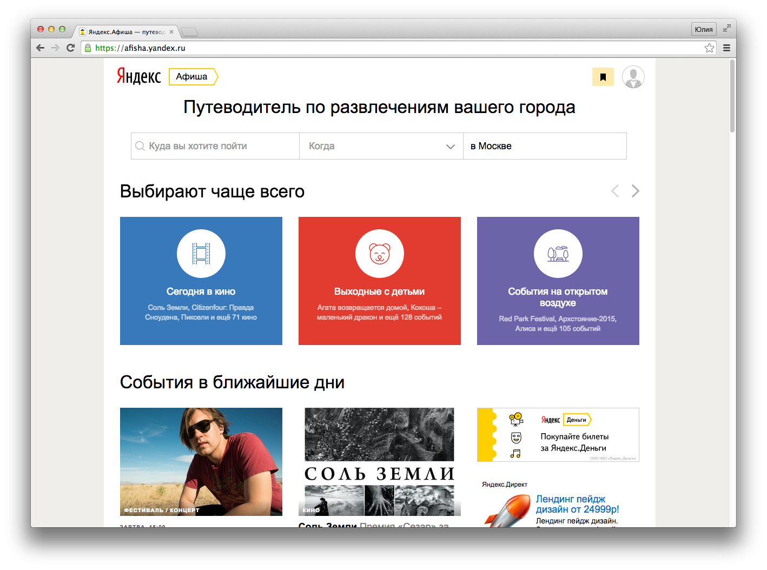Click the Путеводитель по развлечениям вашего города heading
The height and width of the screenshot is (570, 767).
tap(379, 107)
